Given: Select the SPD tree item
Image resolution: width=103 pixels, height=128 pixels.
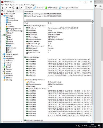Looking at the screenshot, I should coord(8,46).
